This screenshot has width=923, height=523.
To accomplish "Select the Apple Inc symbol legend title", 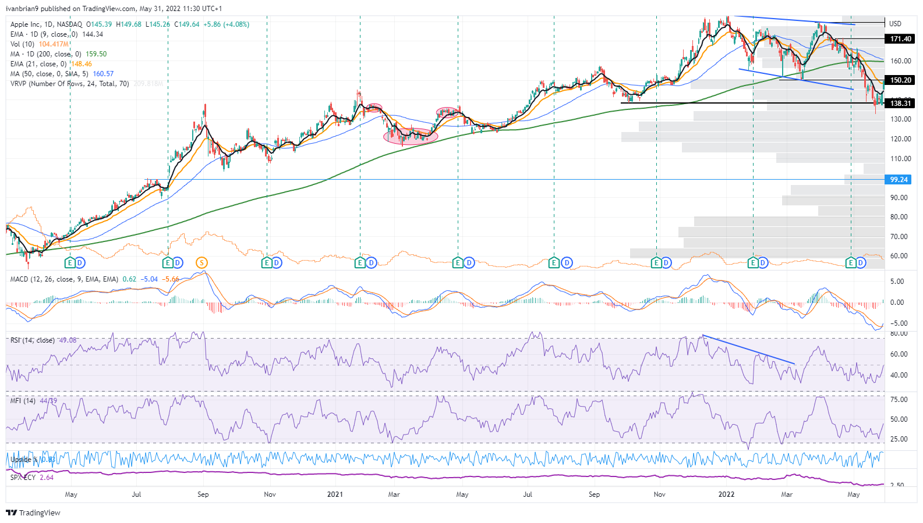I will 46,24.
